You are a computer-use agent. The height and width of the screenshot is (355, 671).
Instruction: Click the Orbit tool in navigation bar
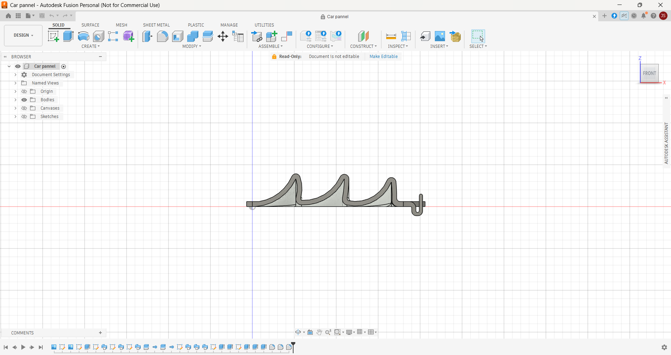click(x=298, y=332)
